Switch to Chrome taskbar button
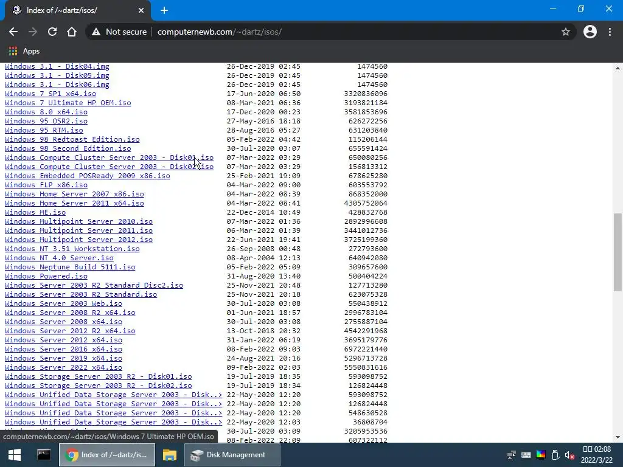The image size is (623, 467). (107, 455)
